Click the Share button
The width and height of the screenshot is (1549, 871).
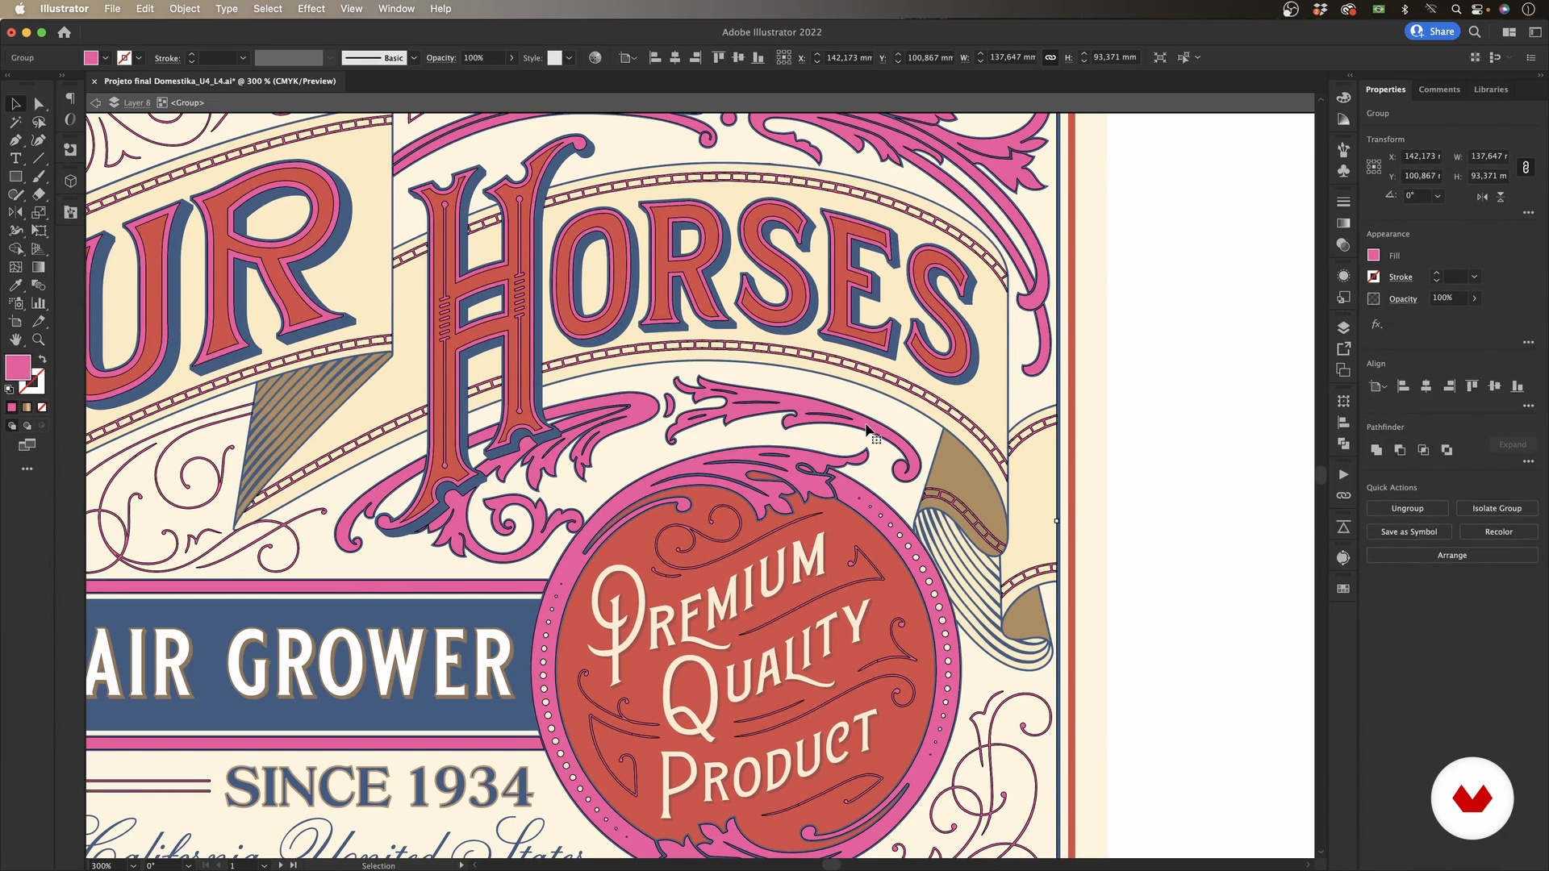(1433, 31)
